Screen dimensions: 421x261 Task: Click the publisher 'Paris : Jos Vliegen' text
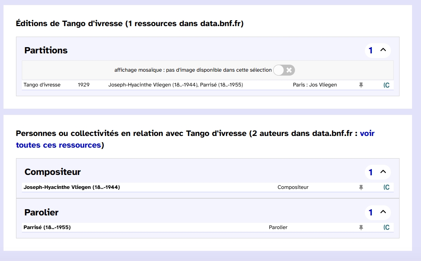tap(314, 85)
